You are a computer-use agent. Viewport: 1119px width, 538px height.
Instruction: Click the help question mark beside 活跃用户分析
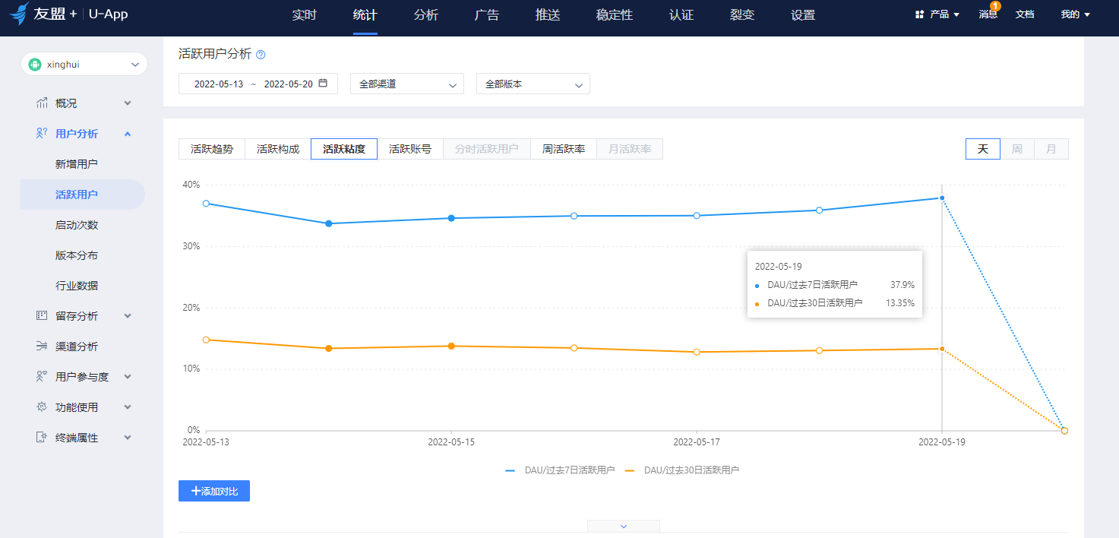(x=261, y=55)
